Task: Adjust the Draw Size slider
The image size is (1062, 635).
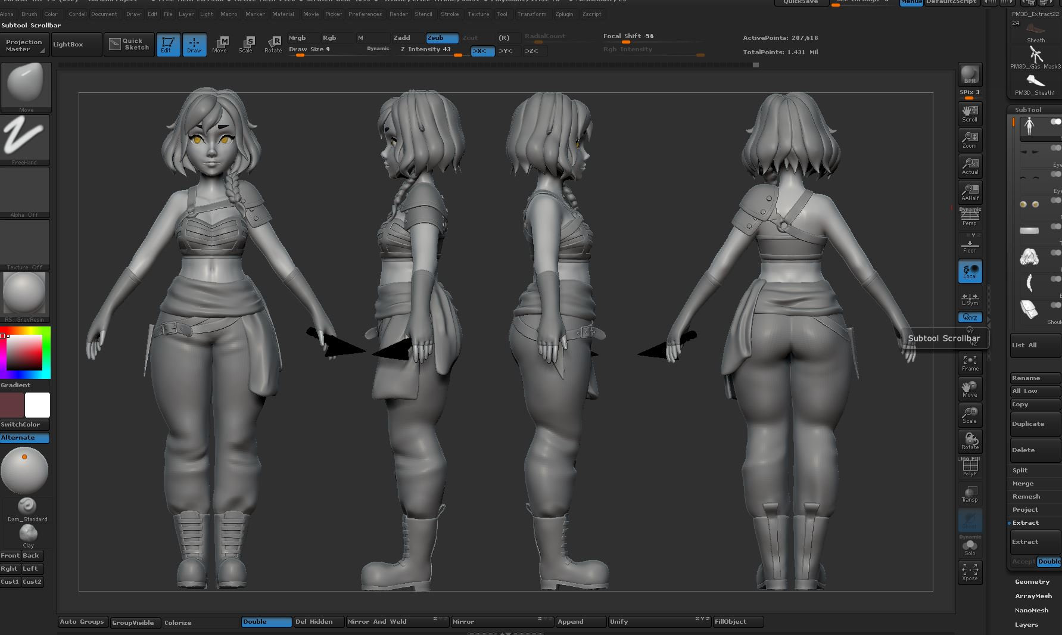Action: pyautogui.click(x=338, y=50)
